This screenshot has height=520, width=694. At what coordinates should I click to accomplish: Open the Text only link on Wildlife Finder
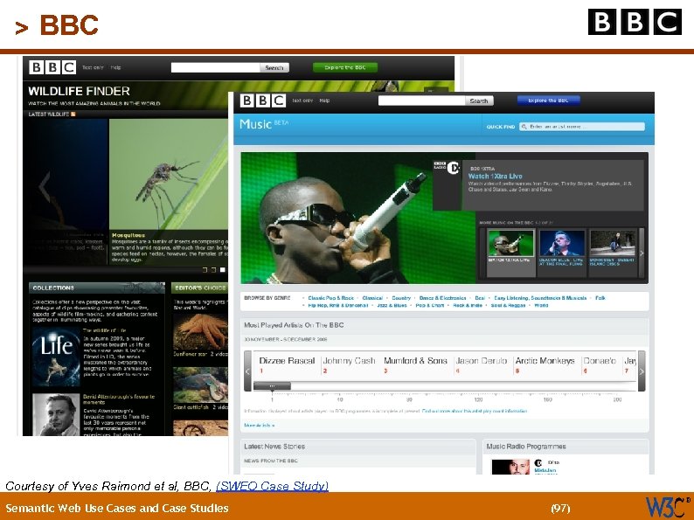click(x=93, y=67)
